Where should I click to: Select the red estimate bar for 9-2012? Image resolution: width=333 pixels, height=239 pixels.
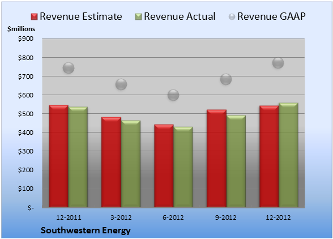216,159
